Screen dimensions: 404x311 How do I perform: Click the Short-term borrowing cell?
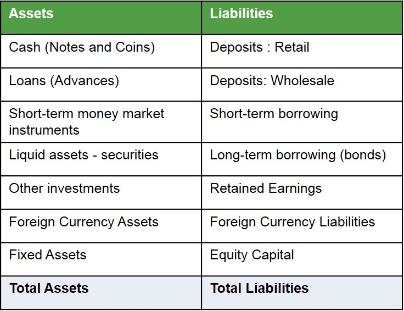point(273,114)
